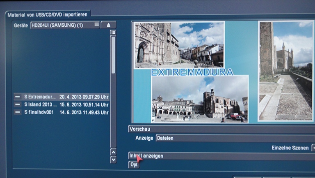Select the S Extremadur entry dated 20.4.2013
315x178 pixels.
coord(66,97)
